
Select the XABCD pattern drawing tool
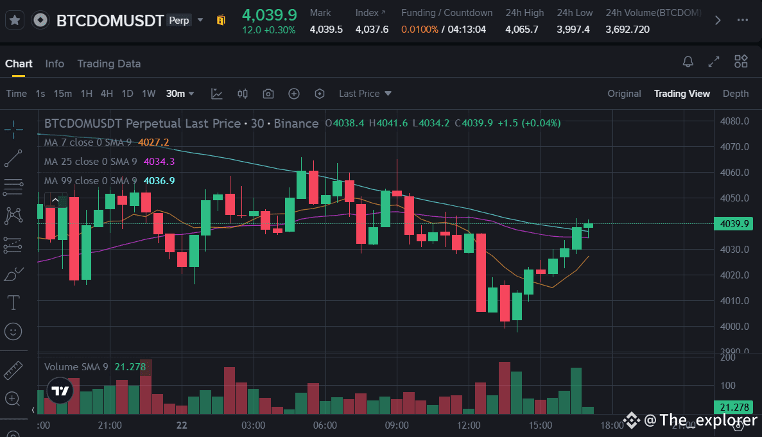(13, 216)
